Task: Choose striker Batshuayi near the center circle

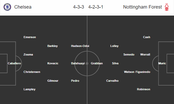Action: pos(78,63)
